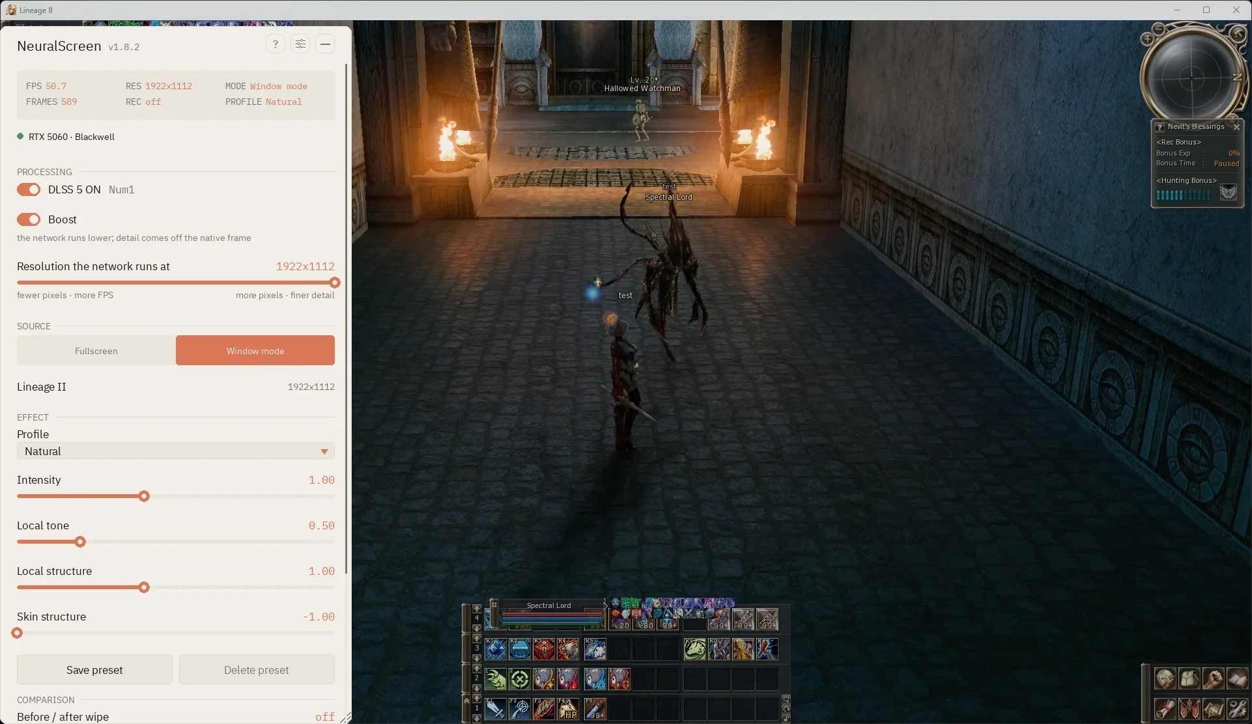
Task: Open the NeuralScreen help question-mark button
Action: [x=276, y=44]
